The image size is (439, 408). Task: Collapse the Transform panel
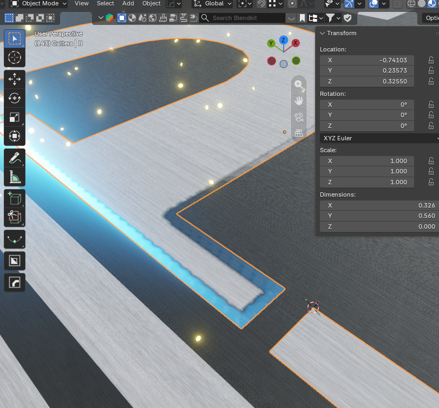pos(323,33)
